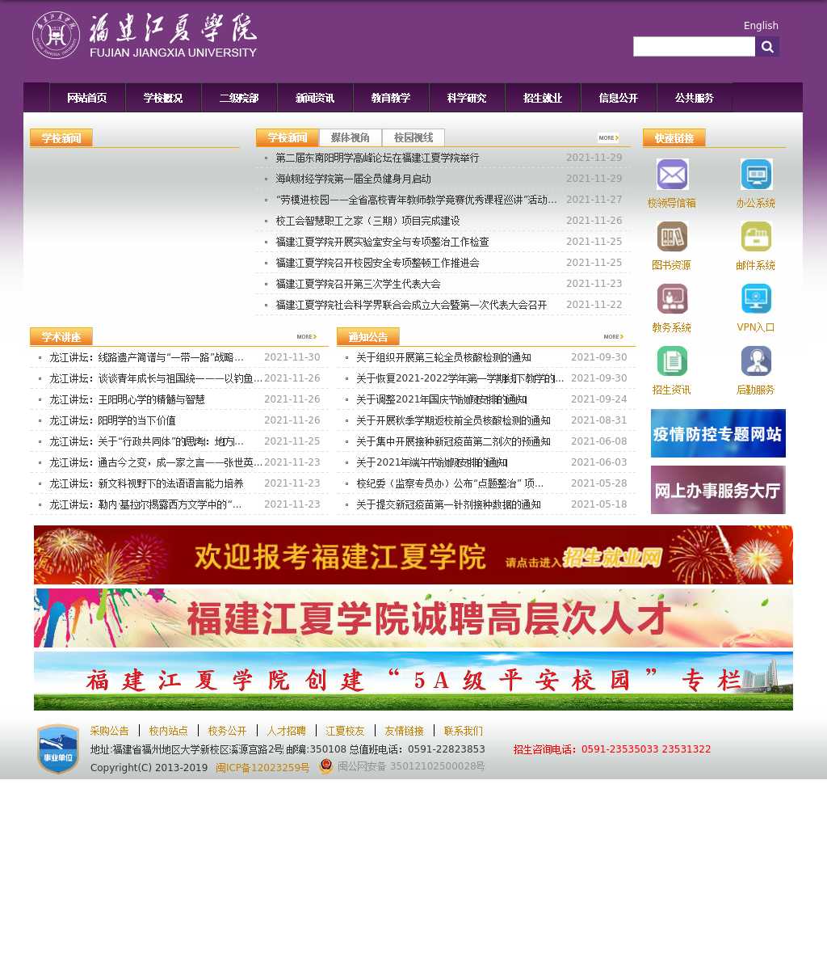
Task: Click into the search text field
Action: [x=694, y=47]
